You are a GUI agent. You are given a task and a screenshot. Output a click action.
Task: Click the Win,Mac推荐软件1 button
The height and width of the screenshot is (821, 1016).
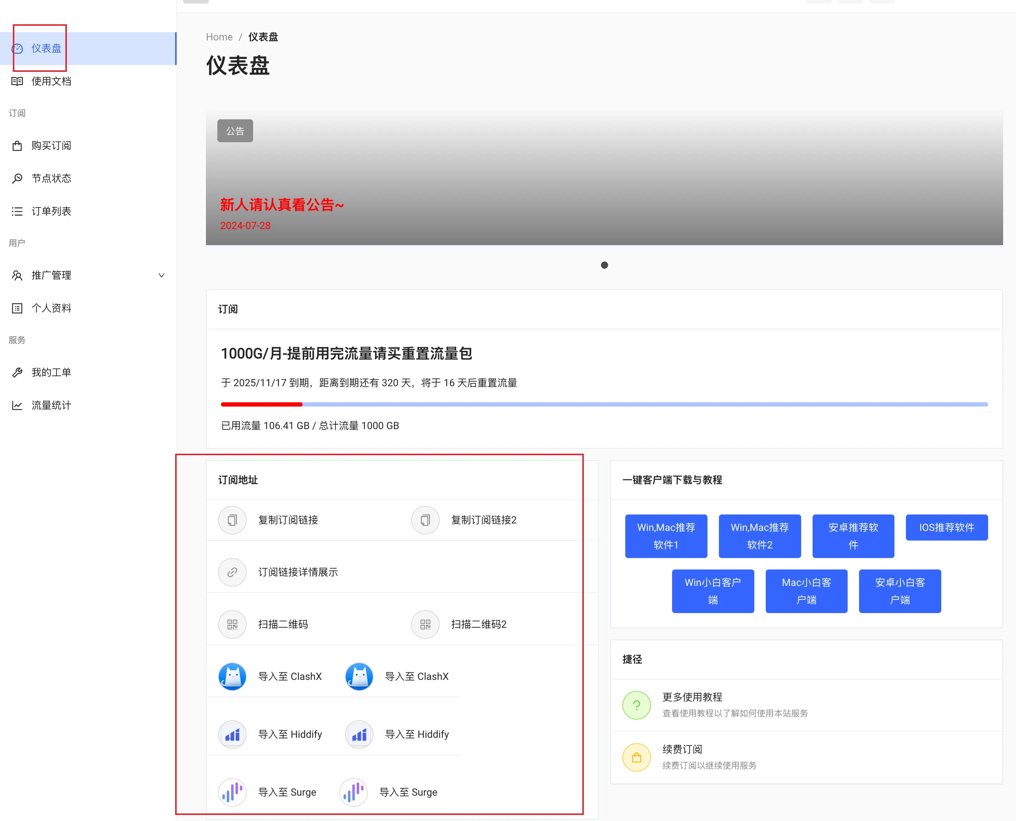[x=666, y=536]
